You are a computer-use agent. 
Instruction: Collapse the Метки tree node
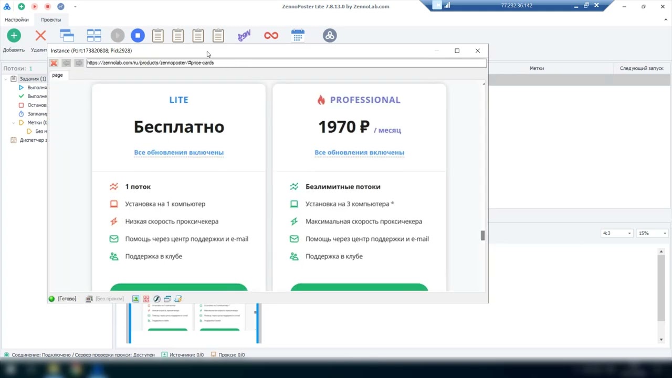coord(14,122)
